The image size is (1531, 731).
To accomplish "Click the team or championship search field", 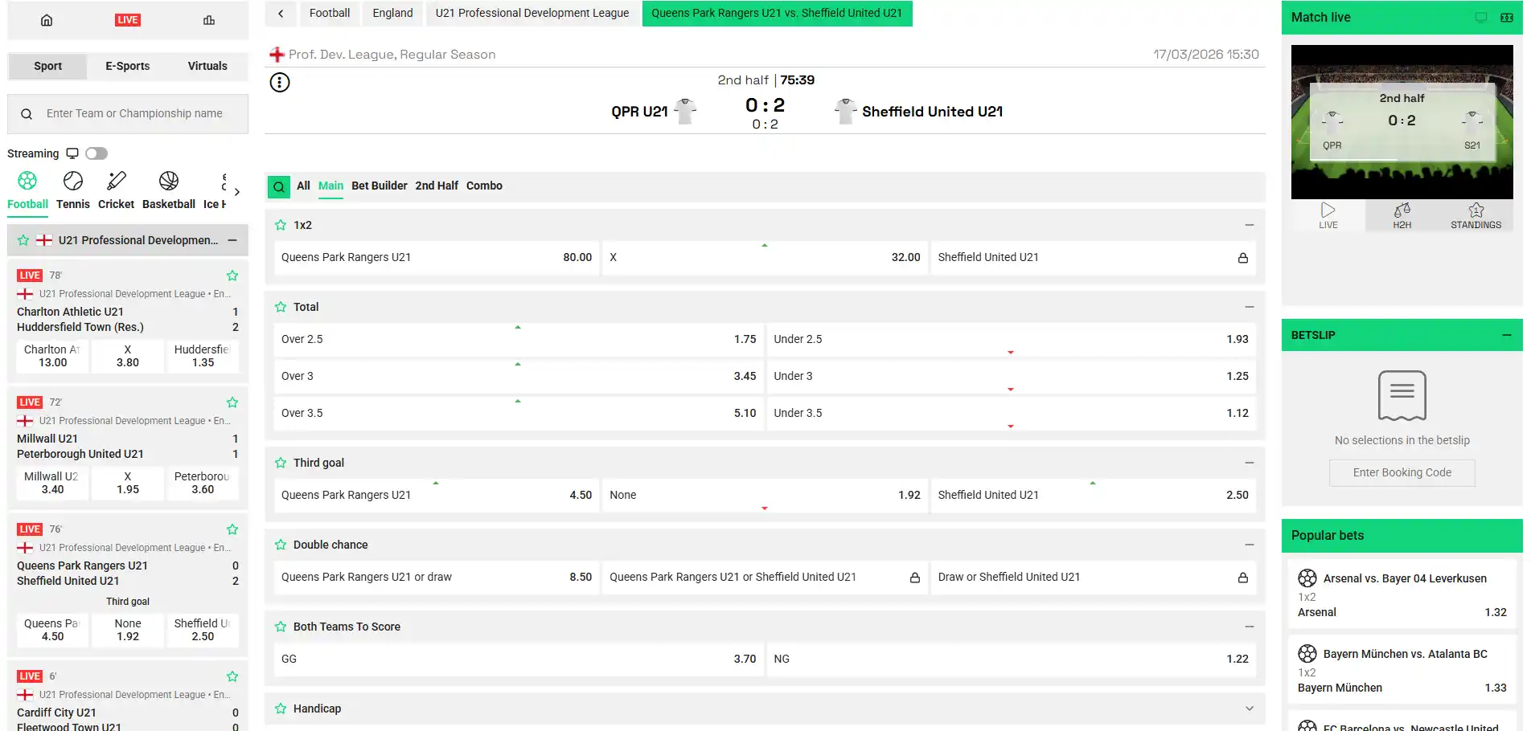I will coord(128,114).
